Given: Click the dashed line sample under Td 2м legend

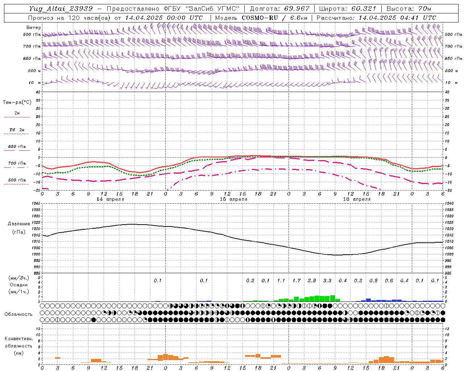Looking at the screenshot, I should 16,134.
